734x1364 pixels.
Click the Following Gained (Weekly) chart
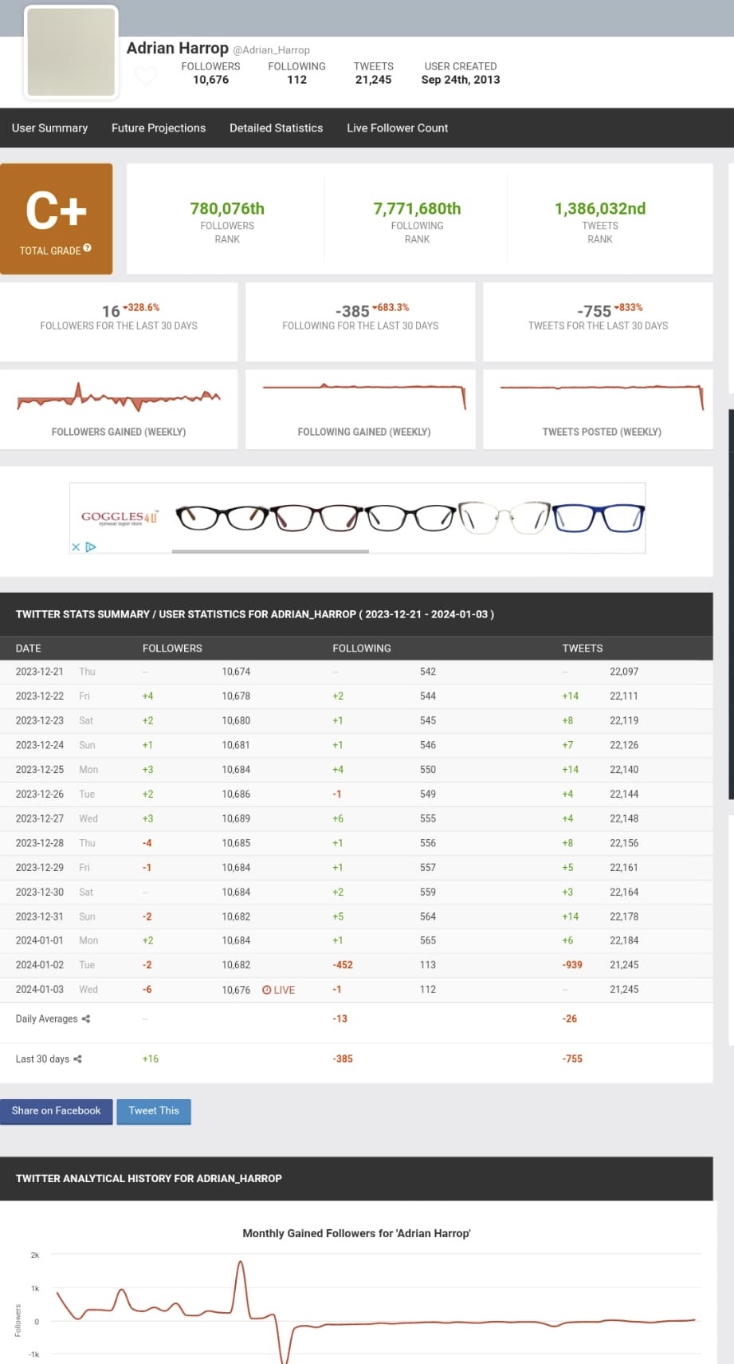click(364, 396)
